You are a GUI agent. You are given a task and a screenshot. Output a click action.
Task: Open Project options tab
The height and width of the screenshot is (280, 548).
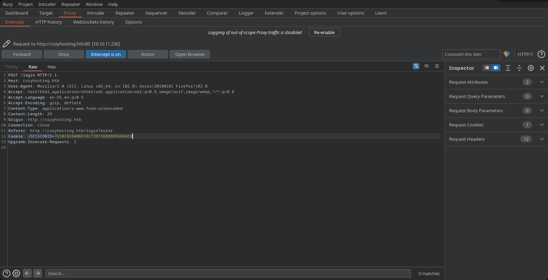click(x=310, y=13)
